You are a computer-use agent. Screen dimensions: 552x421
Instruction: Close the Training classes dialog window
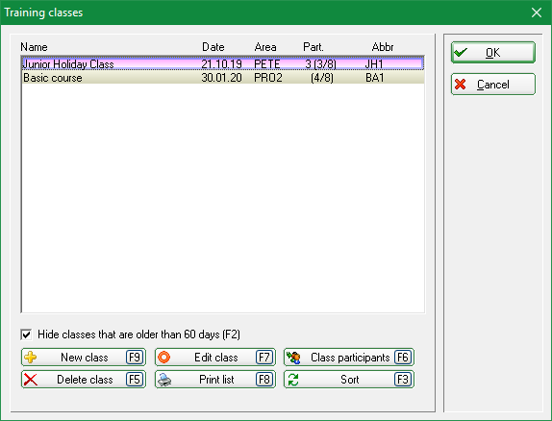(537, 12)
